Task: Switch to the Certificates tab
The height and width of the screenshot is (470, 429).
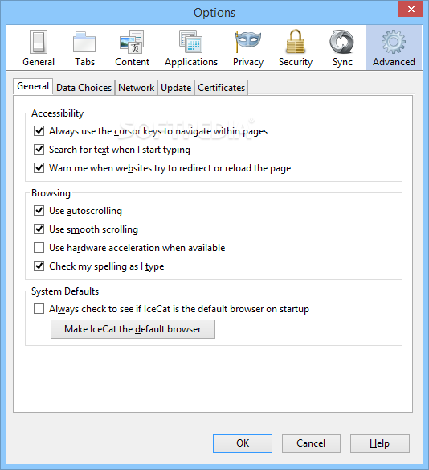Action: [222, 88]
